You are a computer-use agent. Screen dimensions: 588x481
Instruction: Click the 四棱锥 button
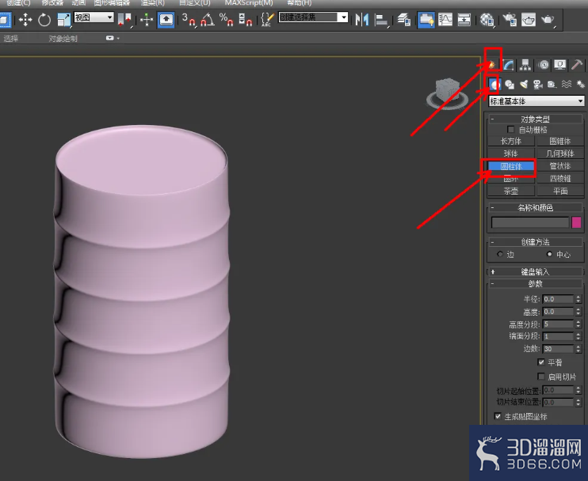pos(560,179)
